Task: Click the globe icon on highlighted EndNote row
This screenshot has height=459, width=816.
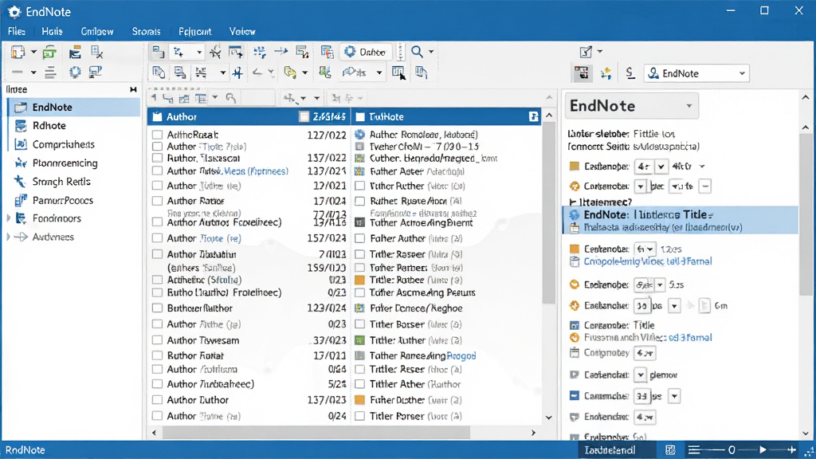Action: point(574,214)
